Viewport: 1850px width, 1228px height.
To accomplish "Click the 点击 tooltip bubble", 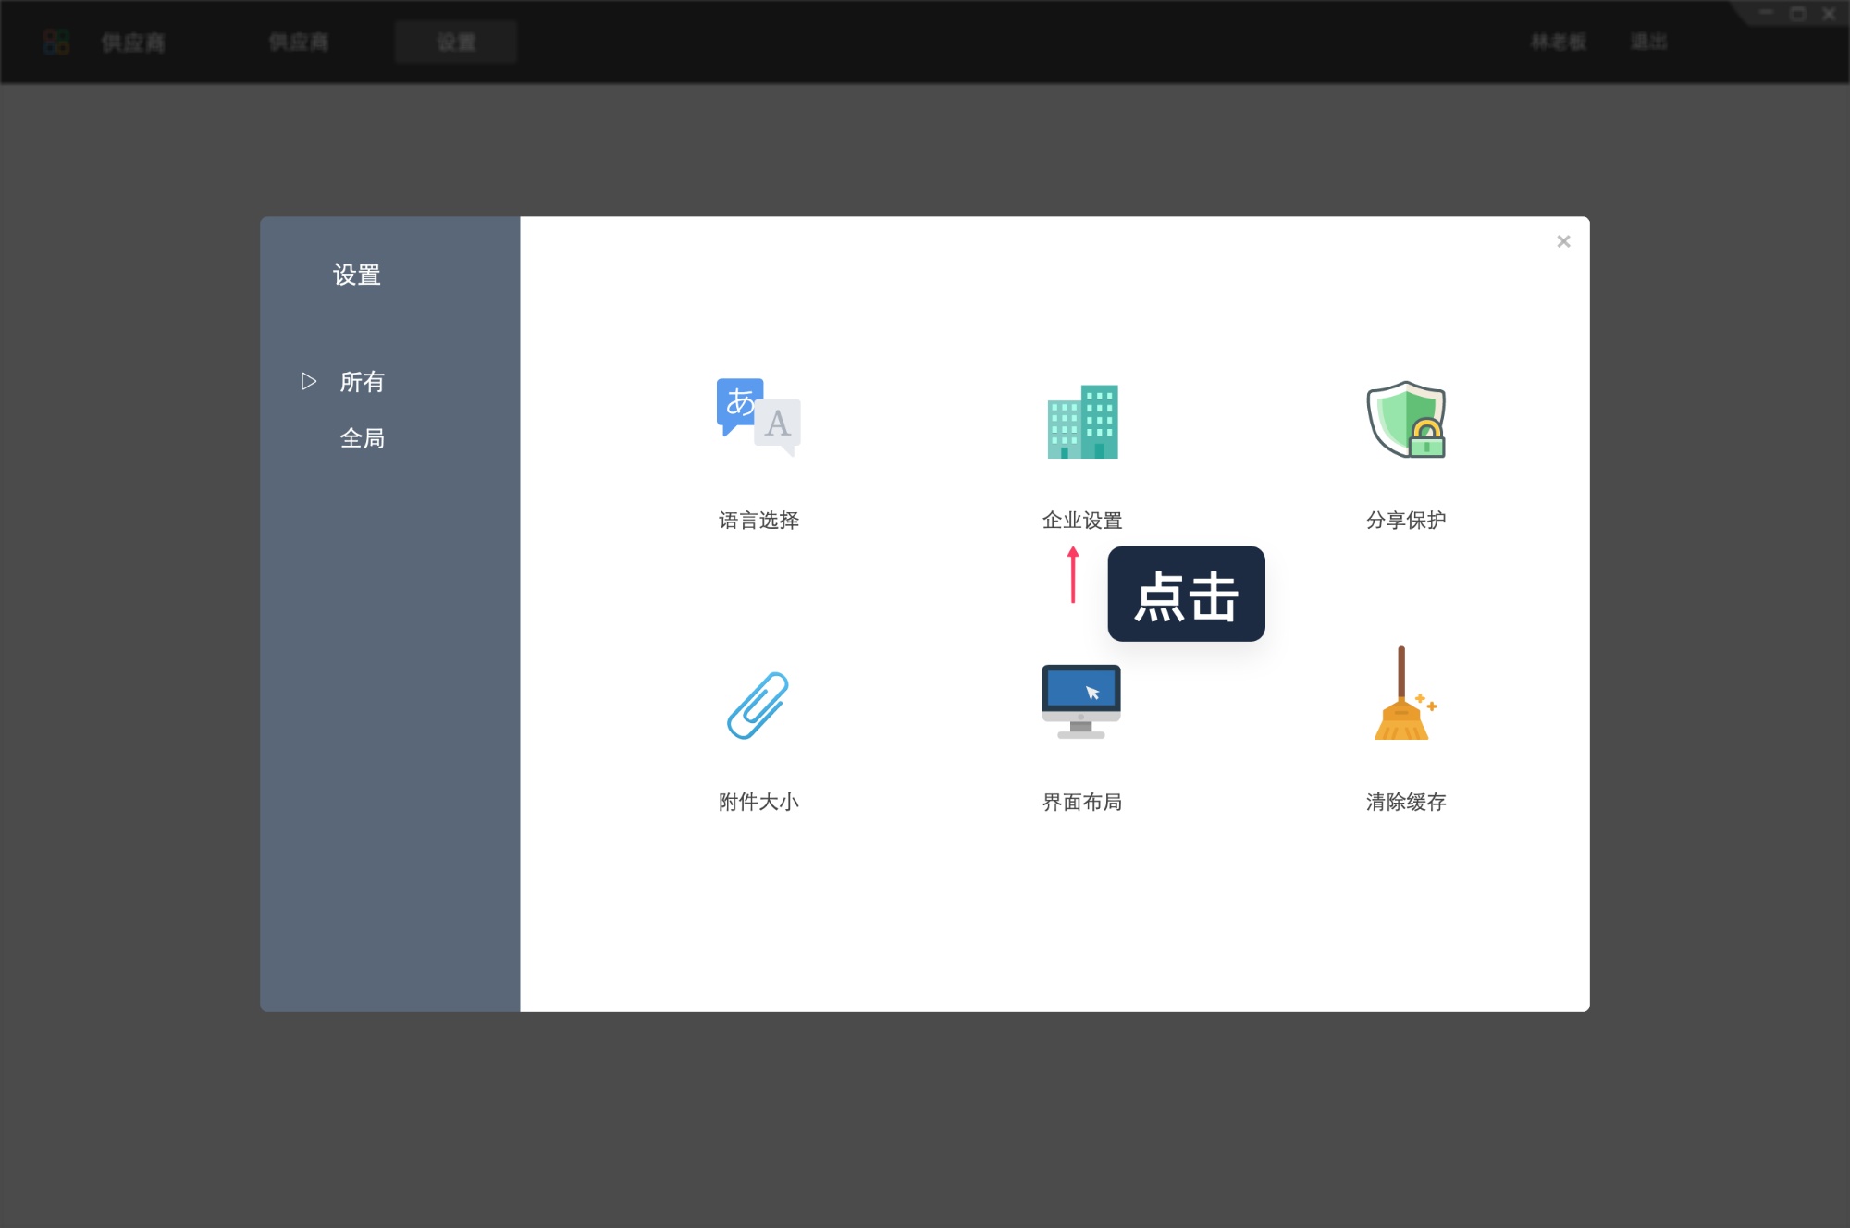I will 1186,595.
